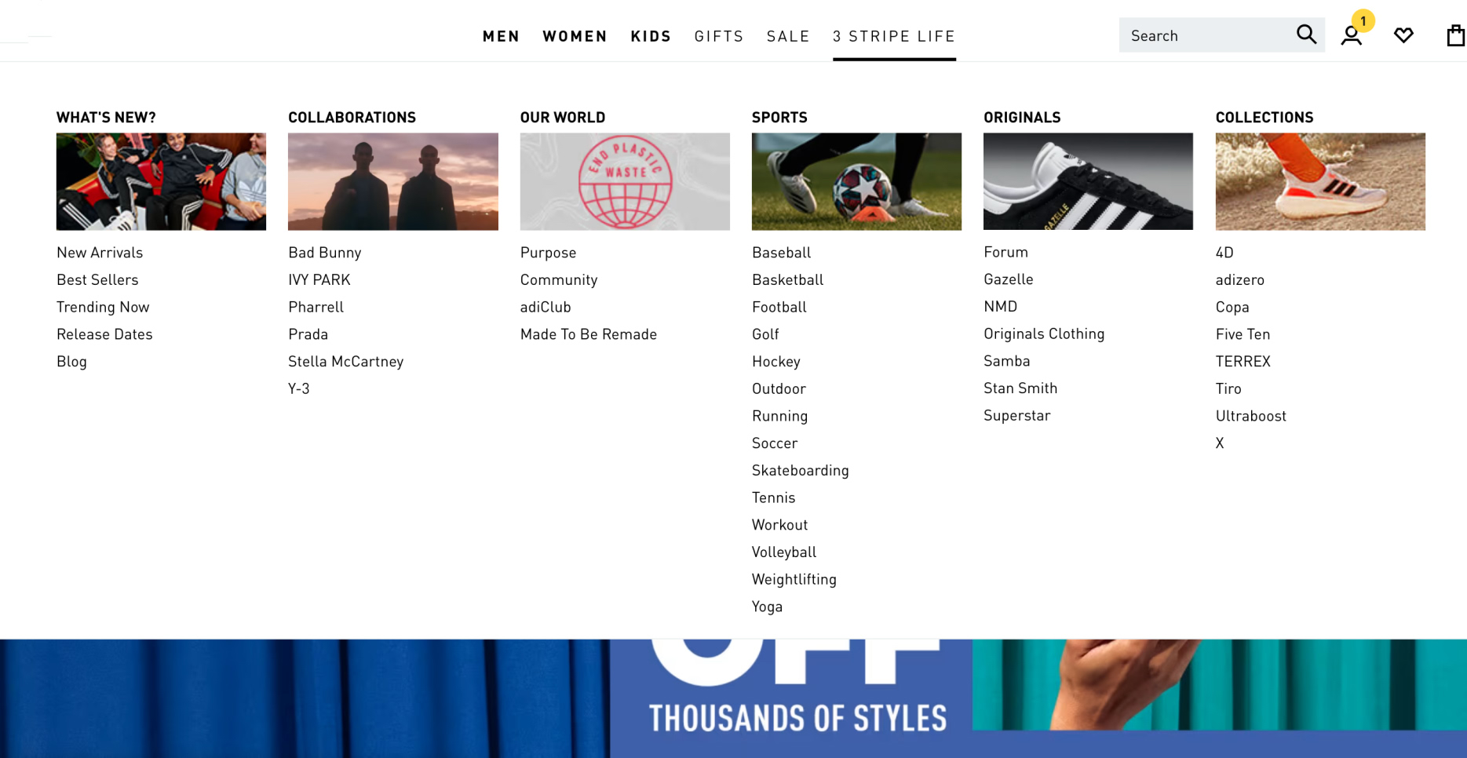
Task: Type in the Search input field
Action: (x=1205, y=35)
